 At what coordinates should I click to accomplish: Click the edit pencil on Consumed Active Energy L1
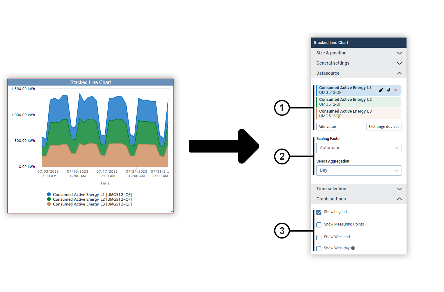point(381,90)
